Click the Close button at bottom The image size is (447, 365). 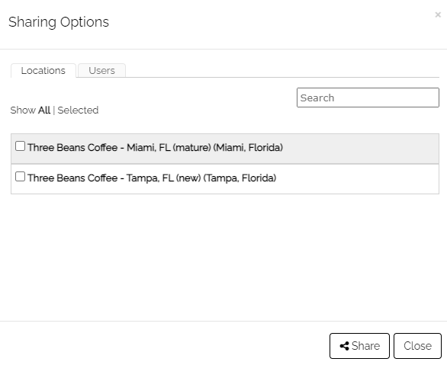[417, 346]
